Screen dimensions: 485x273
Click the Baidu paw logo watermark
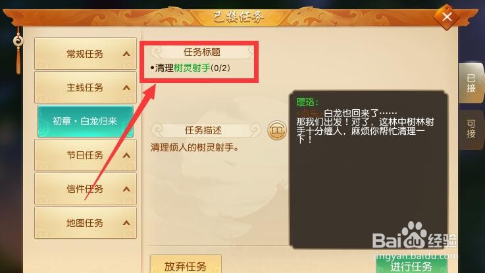point(413,235)
